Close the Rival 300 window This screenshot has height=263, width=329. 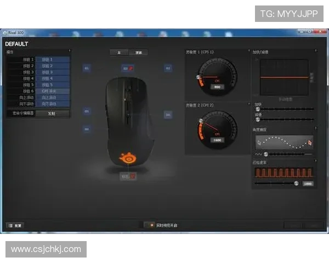pos(320,32)
